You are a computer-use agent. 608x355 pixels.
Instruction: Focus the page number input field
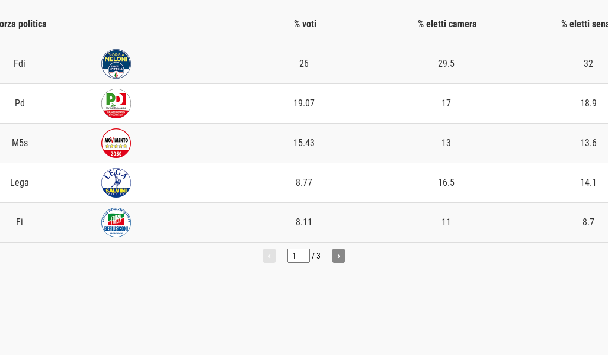pyautogui.click(x=298, y=256)
